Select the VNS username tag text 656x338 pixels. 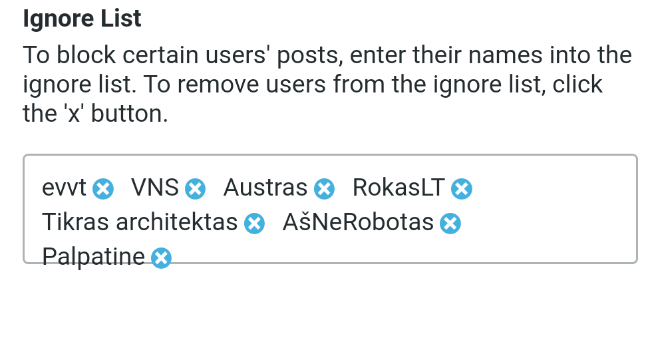pyautogui.click(x=155, y=188)
